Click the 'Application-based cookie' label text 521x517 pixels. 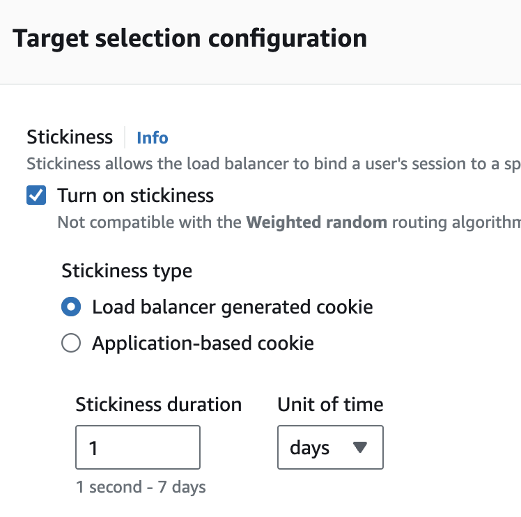(203, 343)
